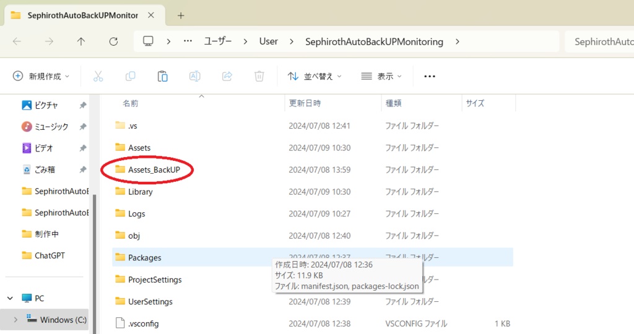Click chevron after PC icon in address bar
634x334 pixels.
tap(168, 41)
